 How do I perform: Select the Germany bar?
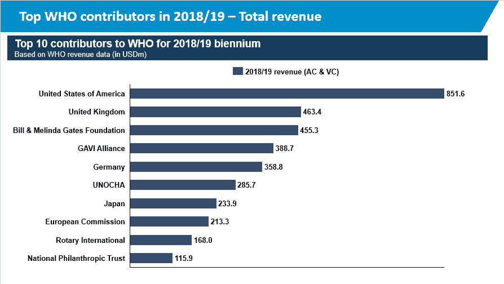[196, 167]
